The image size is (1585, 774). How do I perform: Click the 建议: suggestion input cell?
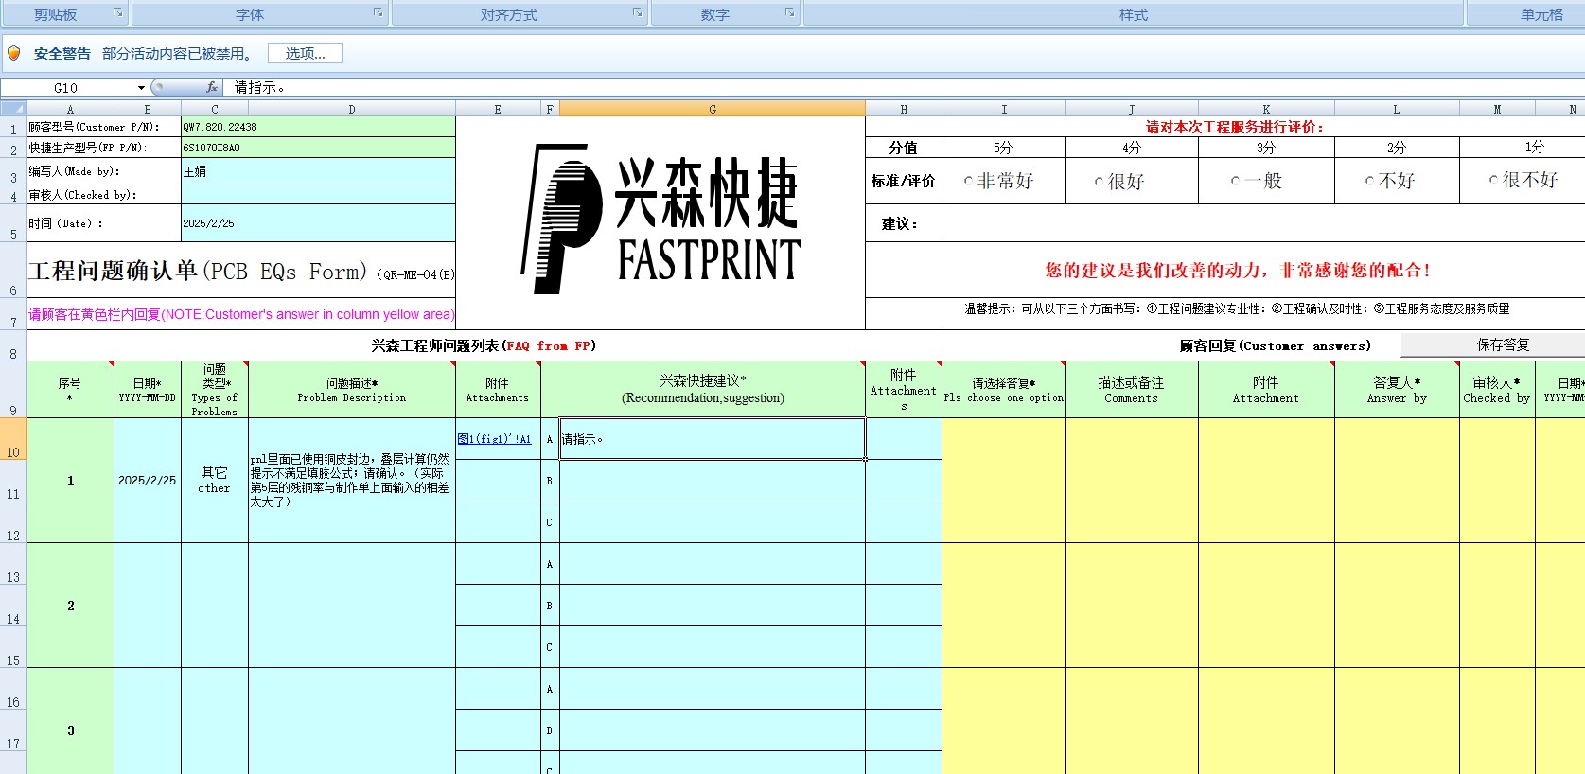click(x=1263, y=223)
